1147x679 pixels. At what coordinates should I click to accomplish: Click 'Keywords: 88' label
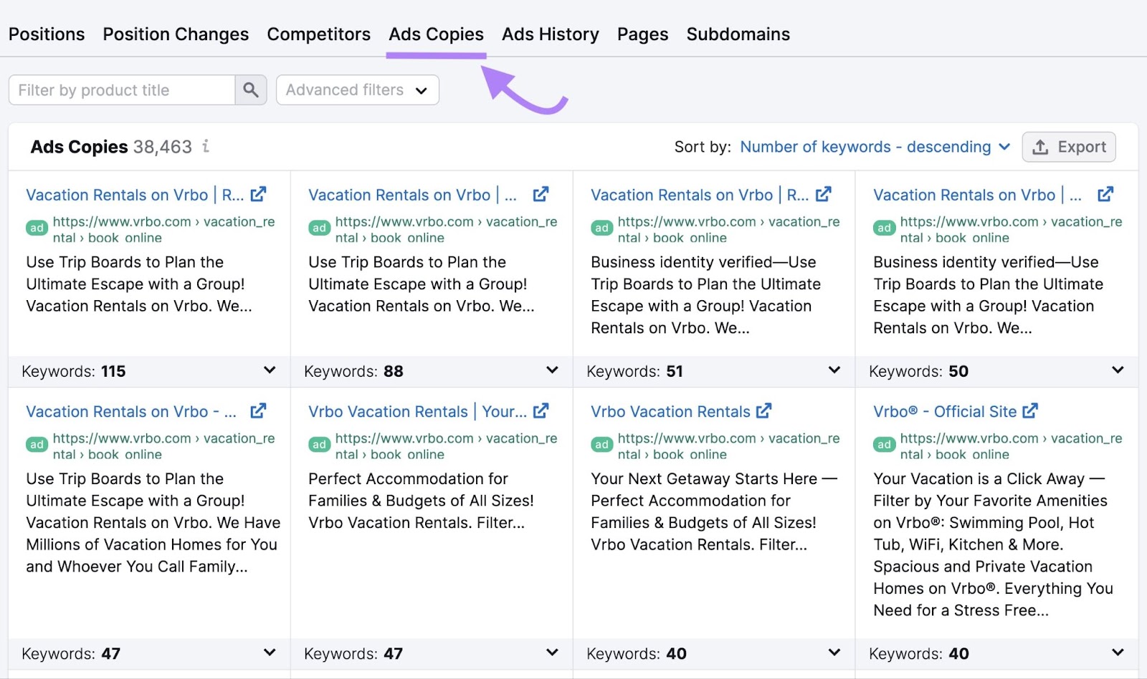click(353, 371)
